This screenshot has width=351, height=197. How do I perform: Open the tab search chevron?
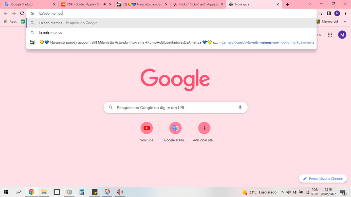coord(310,4)
